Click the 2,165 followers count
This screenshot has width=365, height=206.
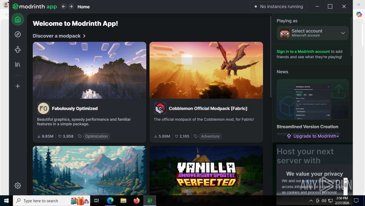[182, 136]
